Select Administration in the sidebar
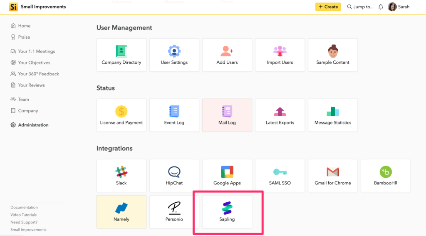The width and height of the screenshot is (426, 236). click(x=30, y=125)
